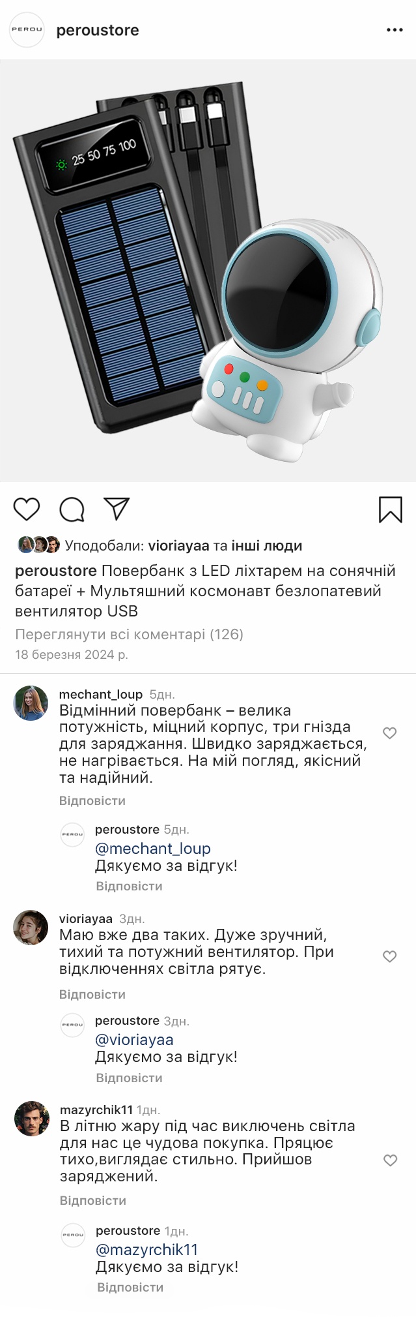
Task: Reply to mechant_loup's comment
Action: (92, 800)
